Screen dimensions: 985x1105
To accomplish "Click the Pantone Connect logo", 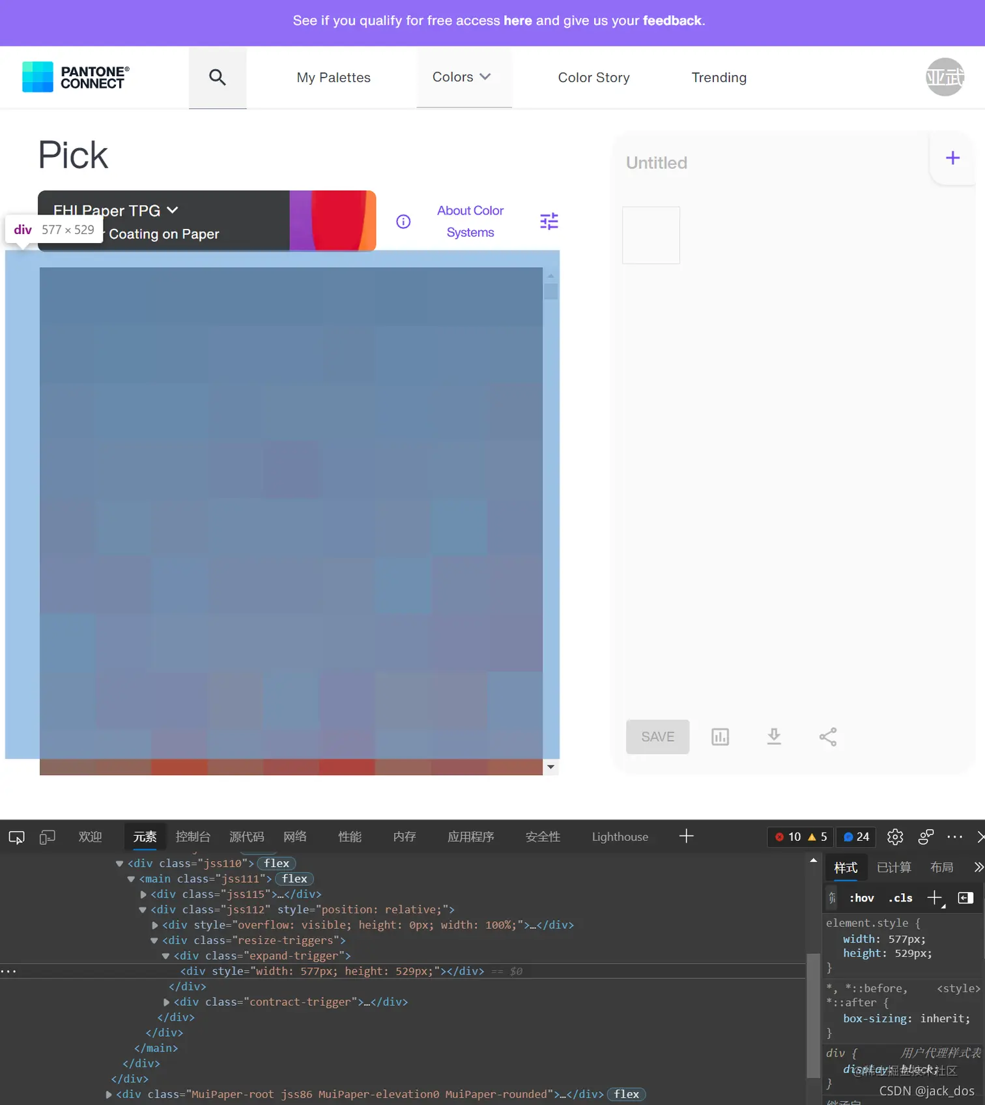I will coord(76,77).
